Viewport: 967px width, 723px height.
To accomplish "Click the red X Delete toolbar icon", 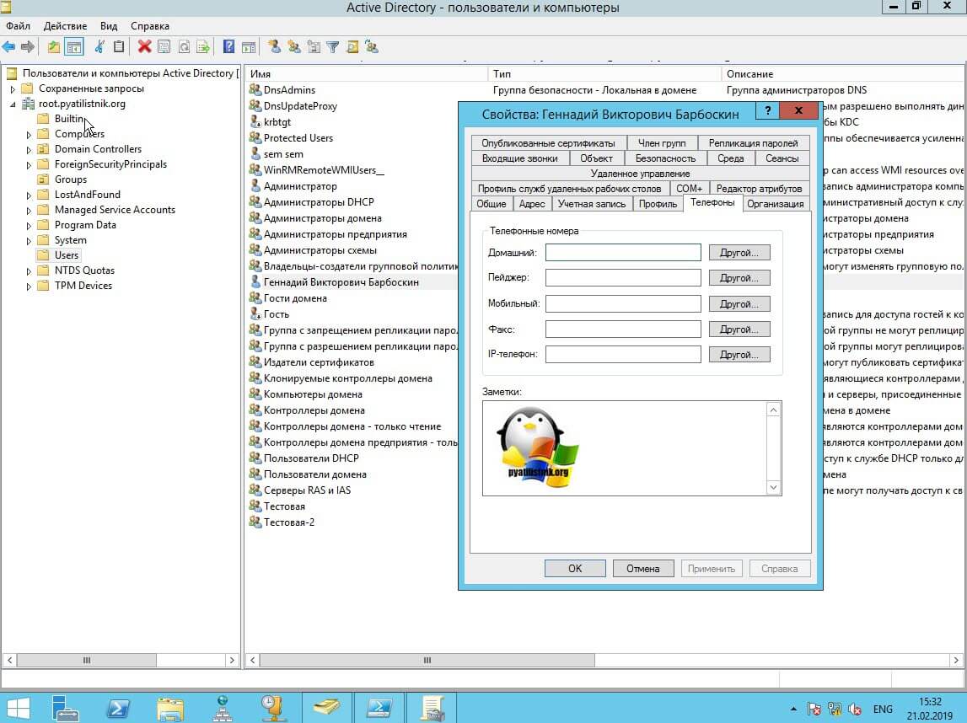I will pos(144,47).
